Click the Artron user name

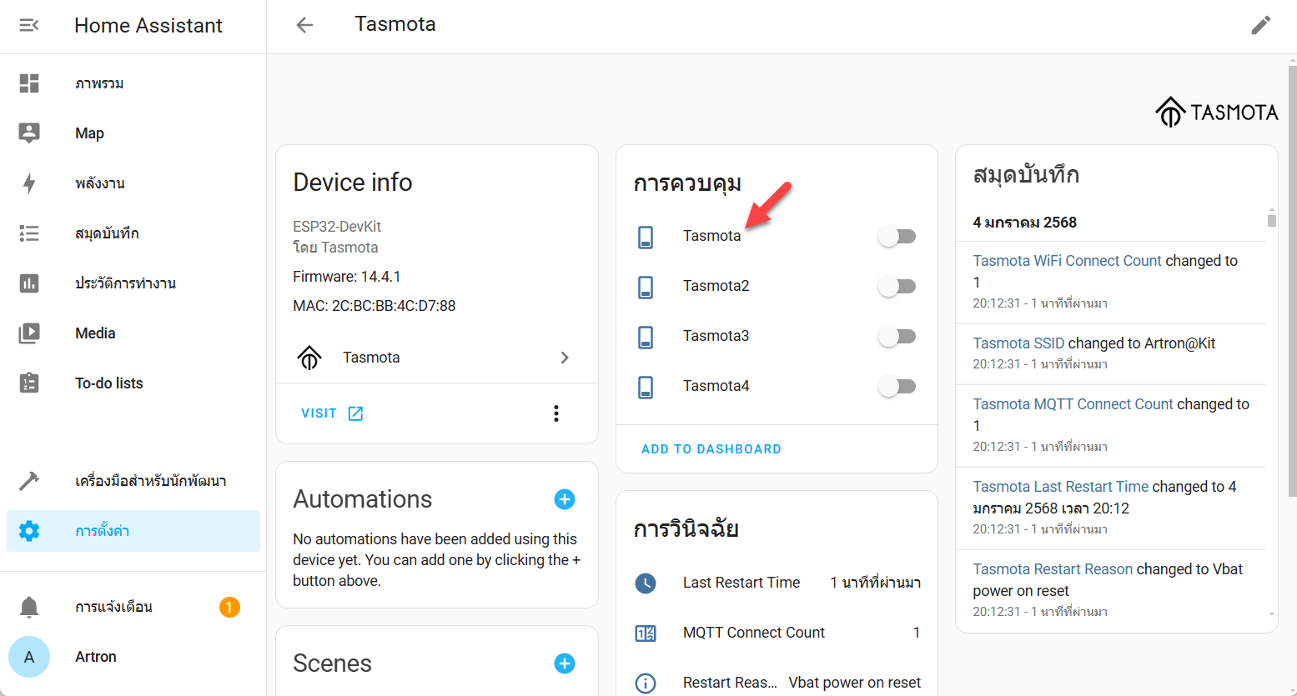(x=96, y=657)
